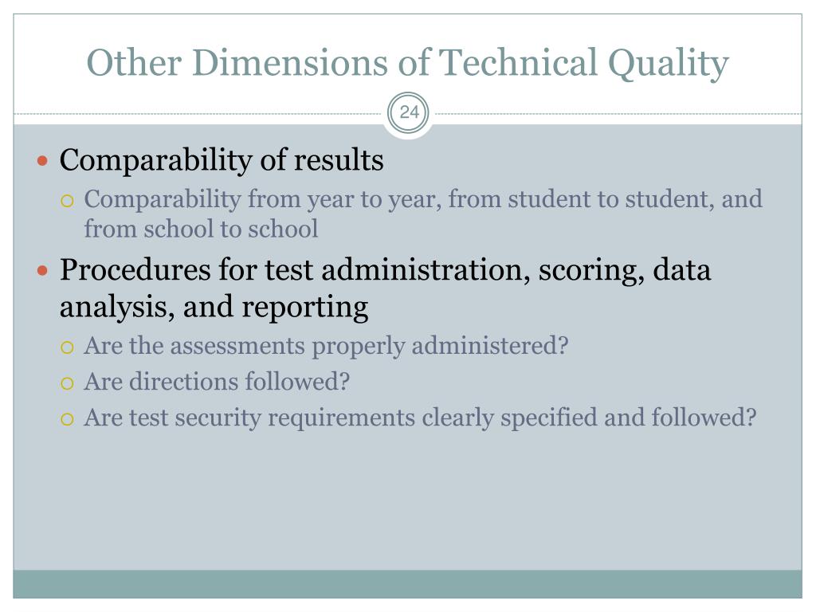
Task: Click the yellow circle bullet before Comparability from year to year
Action: (x=67, y=201)
